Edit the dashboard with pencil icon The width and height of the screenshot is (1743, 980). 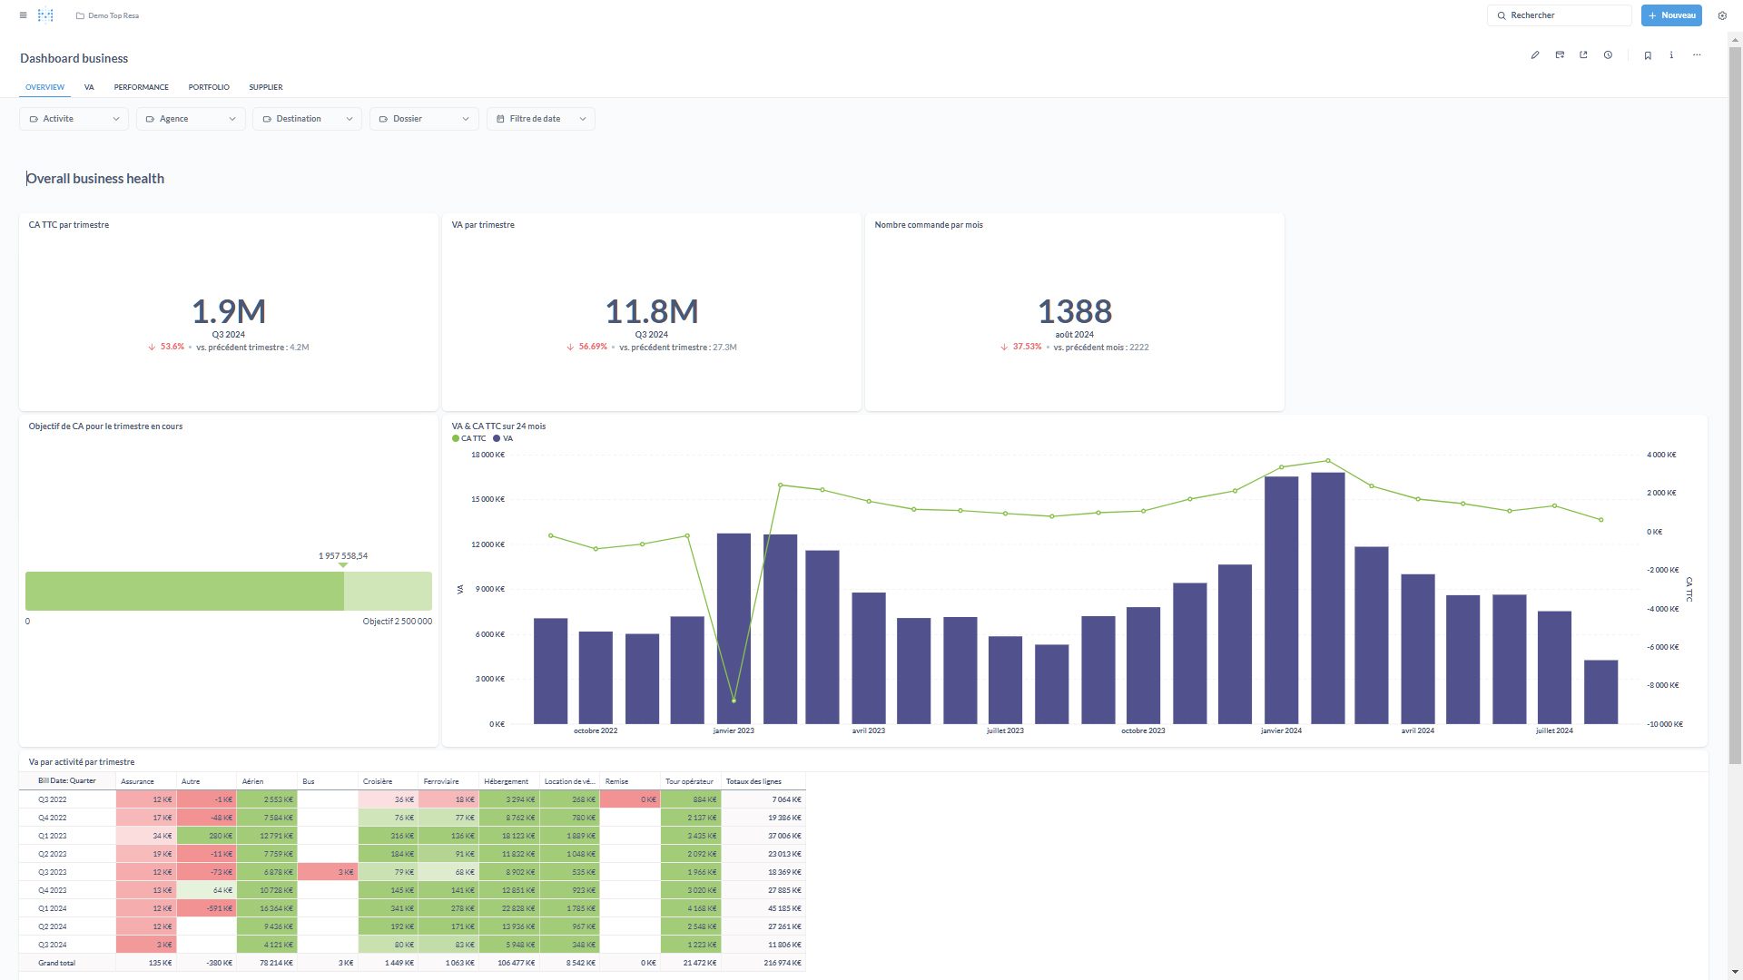(x=1535, y=55)
